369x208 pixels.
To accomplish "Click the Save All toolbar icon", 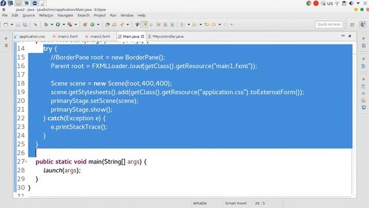I will pos(25,24).
